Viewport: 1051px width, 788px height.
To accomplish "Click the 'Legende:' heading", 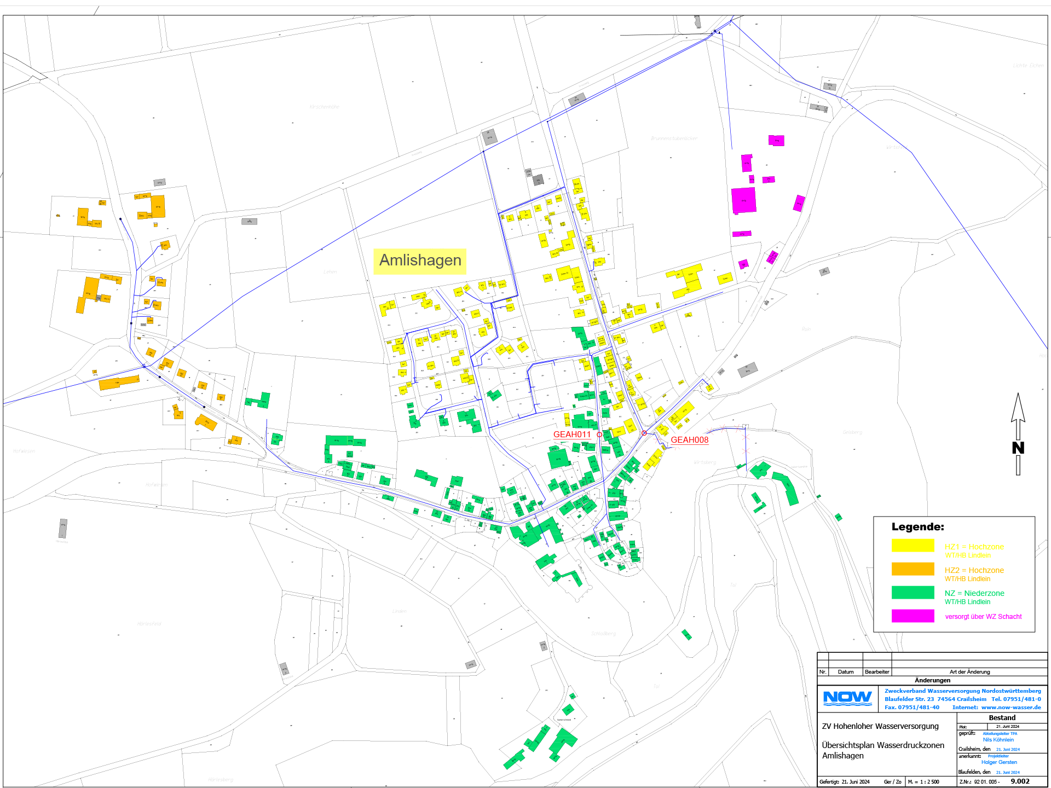I will pos(917,527).
